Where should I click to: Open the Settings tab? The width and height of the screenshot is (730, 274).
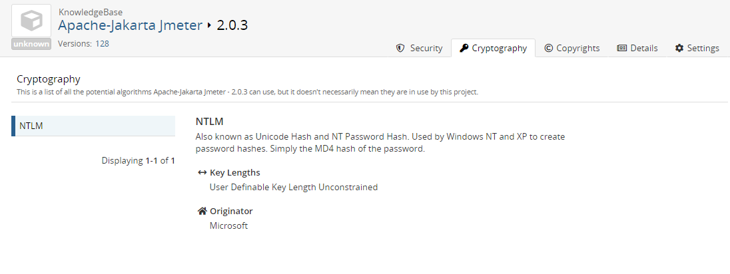pyautogui.click(x=697, y=48)
